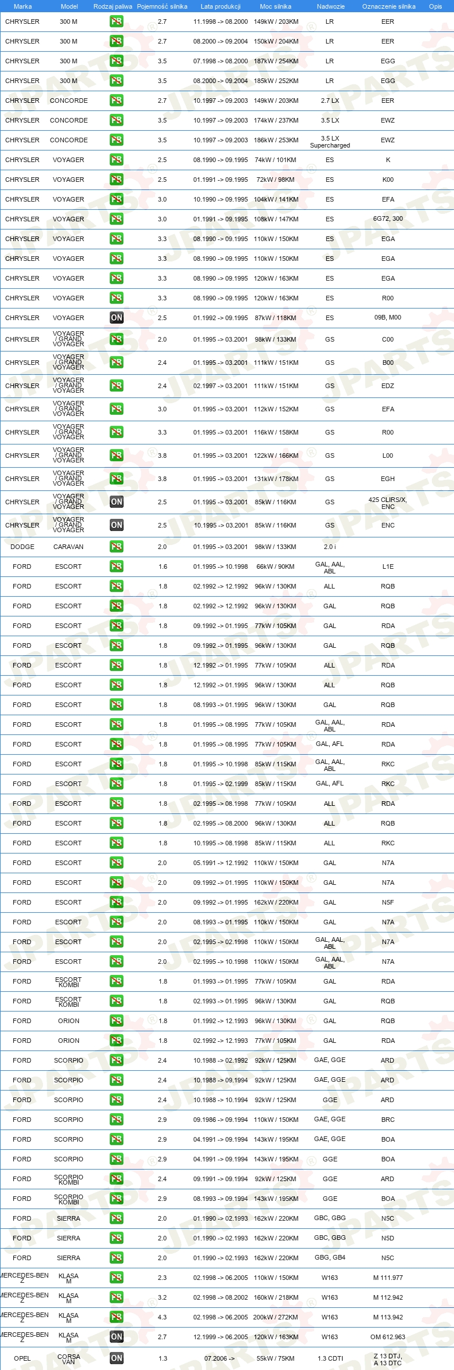Click ON icon in row dated 10.1995 -> 03.2001
Screen dimensions: 454x1370
(117, 525)
